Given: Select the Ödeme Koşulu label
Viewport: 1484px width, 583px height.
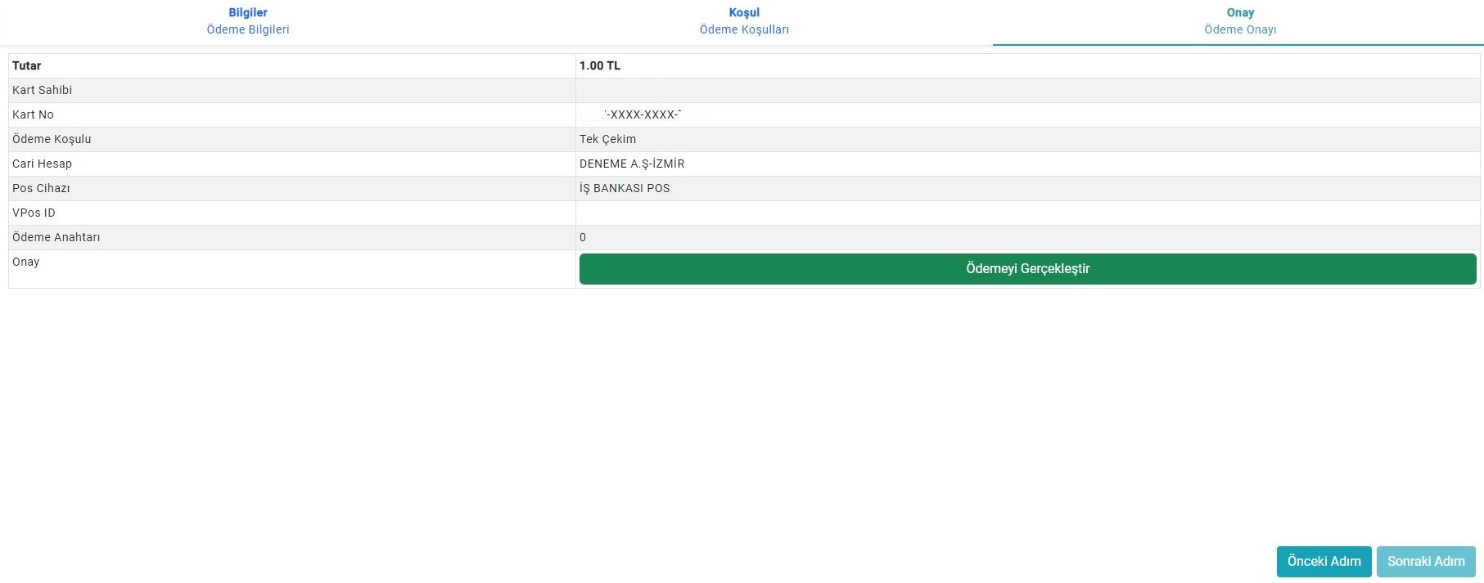Looking at the screenshot, I should [52, 139].
